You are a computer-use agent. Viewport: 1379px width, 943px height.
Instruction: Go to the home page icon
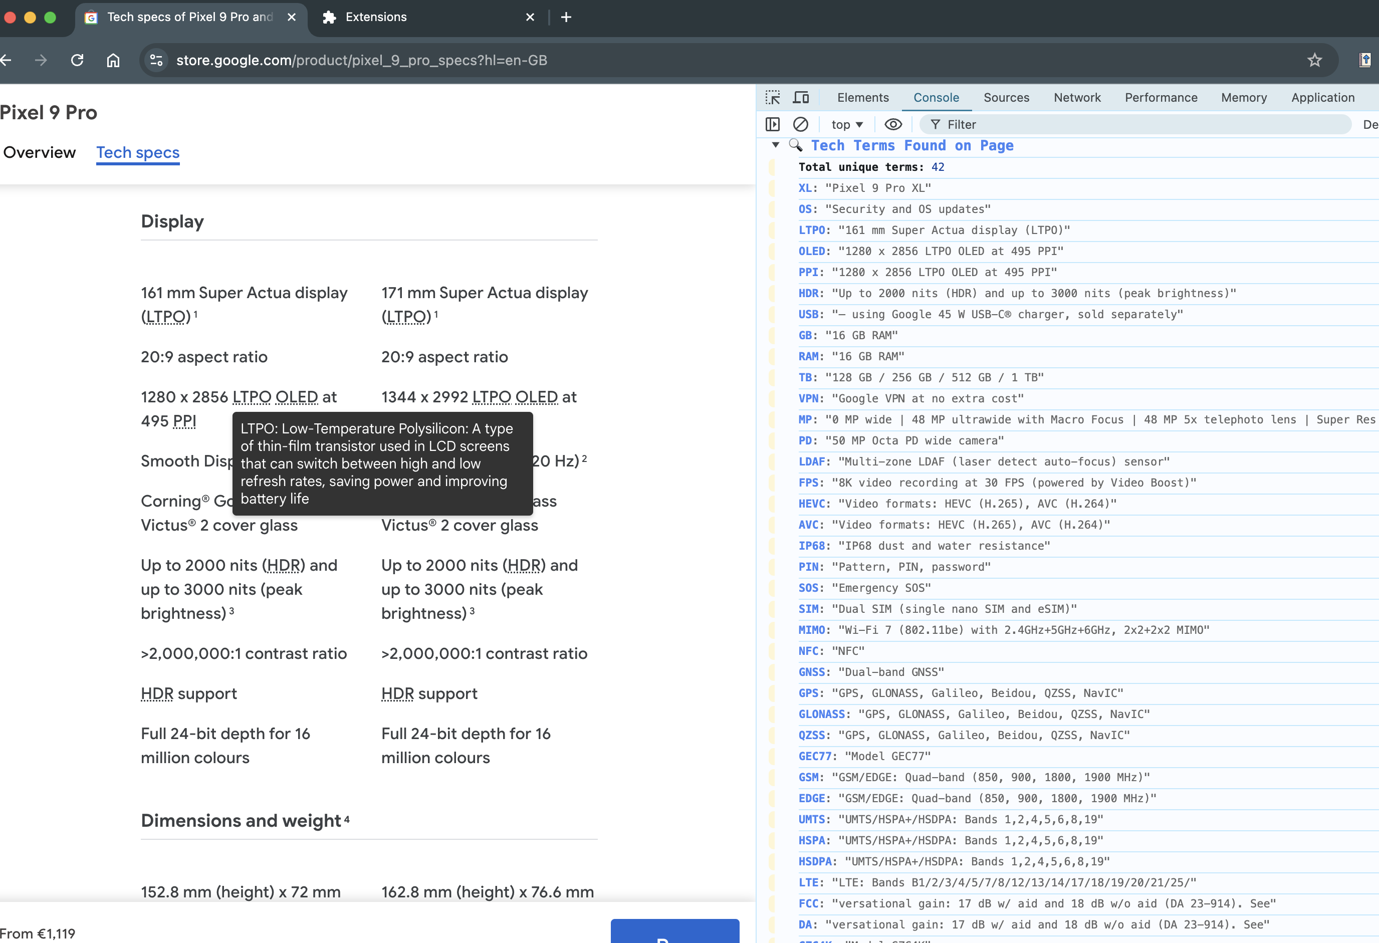(113, 60)
